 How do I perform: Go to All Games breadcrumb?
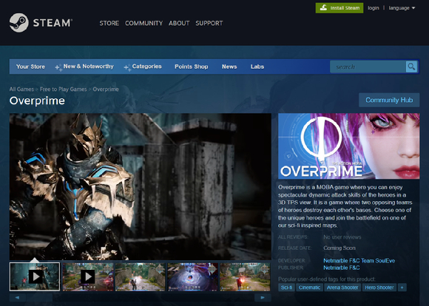click(21, 89)
